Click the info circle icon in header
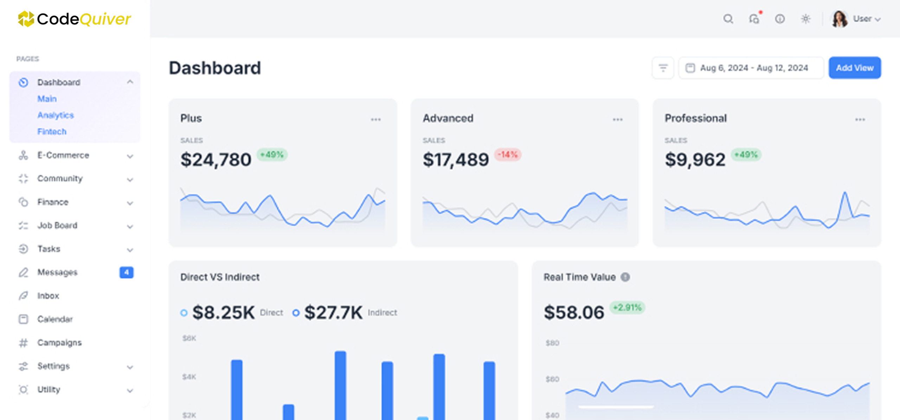This screenshot has width=900, height=420. click(x=780, y=19)
